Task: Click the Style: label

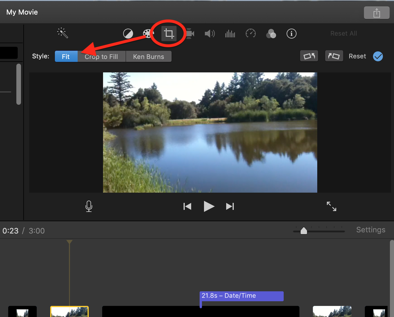Action: pyautogui.click(x=41, y=56)
